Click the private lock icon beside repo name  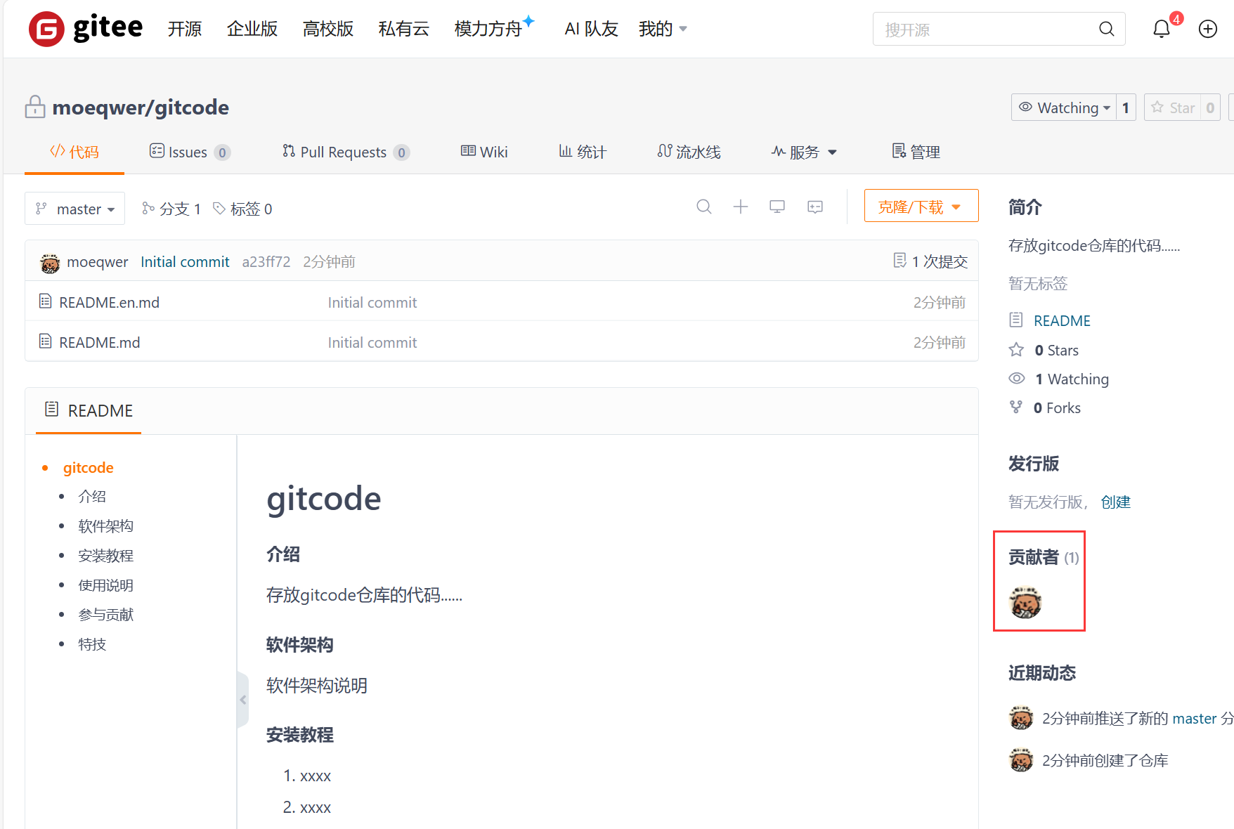pos(35,107)
